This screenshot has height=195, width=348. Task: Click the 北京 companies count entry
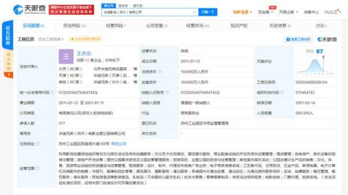tap(70, 69)
